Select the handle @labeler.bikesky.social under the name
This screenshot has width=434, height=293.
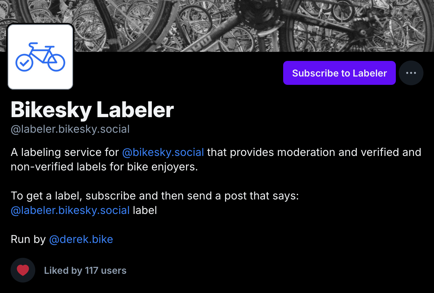coord(71,129)
